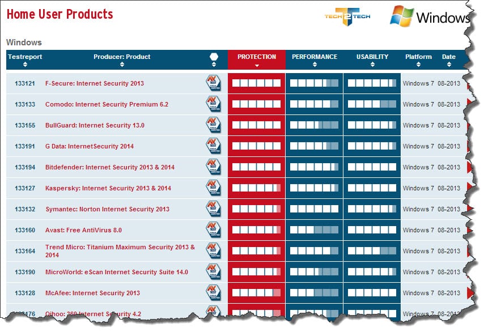The height and width of the screenshot is (336, 488).
Task: Click the AV-TEST badge in Trend Micro row
Action: point(213,251)
